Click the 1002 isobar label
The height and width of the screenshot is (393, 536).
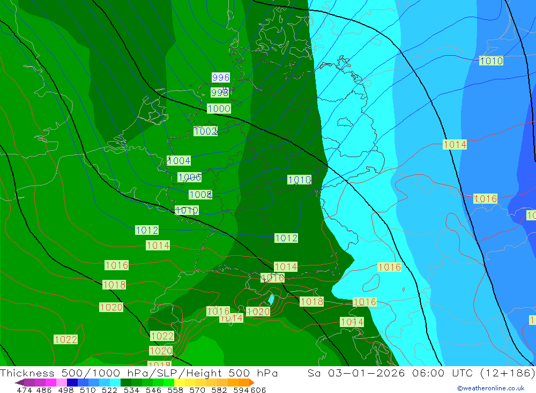pos(205,131)
